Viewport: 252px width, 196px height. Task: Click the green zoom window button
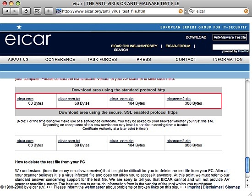pos(18,3)
